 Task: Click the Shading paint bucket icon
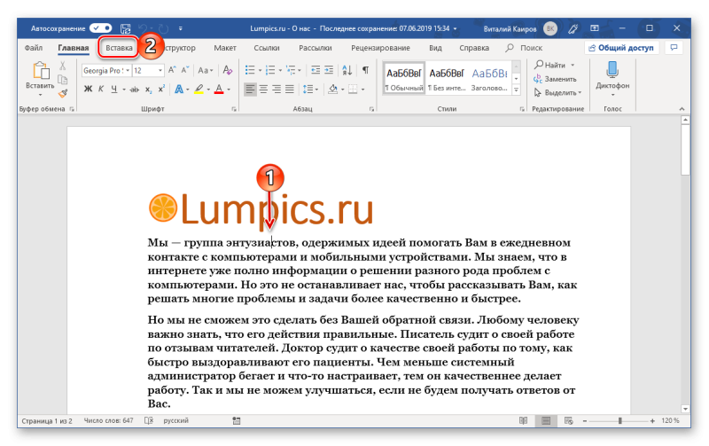(x=333, y=89)
